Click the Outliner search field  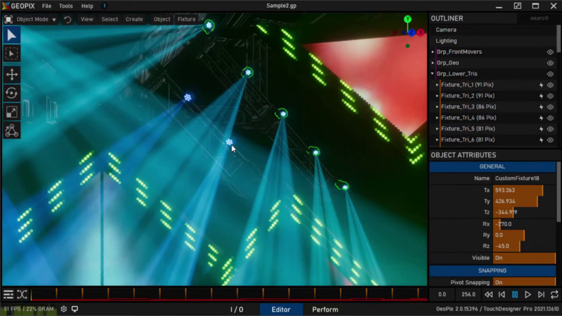point(538,18)
